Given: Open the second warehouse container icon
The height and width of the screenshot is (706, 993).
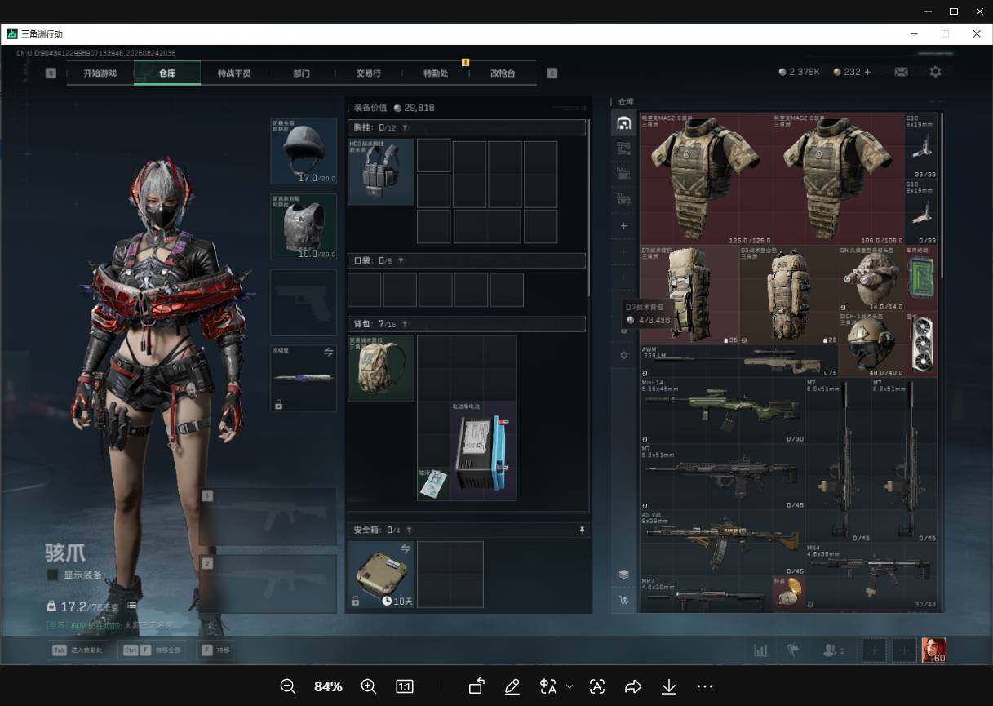Looking at the screenshot, I should (x=624, y=148).
